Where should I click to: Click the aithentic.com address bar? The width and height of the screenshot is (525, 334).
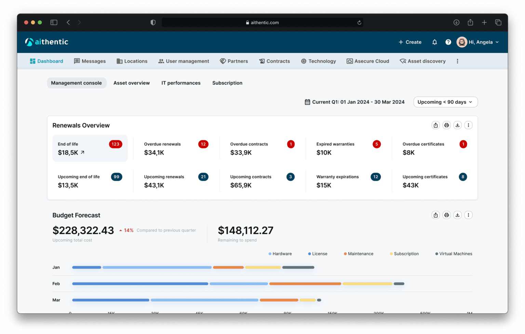click(x=262, y=23)
